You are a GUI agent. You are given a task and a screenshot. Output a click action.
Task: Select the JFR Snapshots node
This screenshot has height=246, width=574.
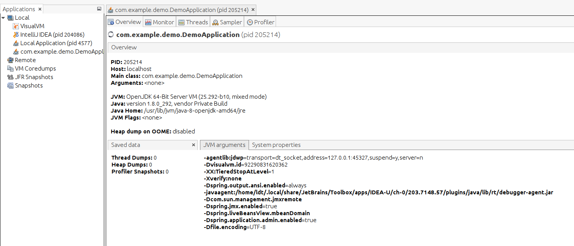pyautogui.click(x=34, y=77)
